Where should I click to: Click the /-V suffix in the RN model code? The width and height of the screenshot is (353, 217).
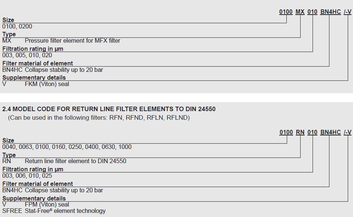pyautogui.click(x=348, y=132)
